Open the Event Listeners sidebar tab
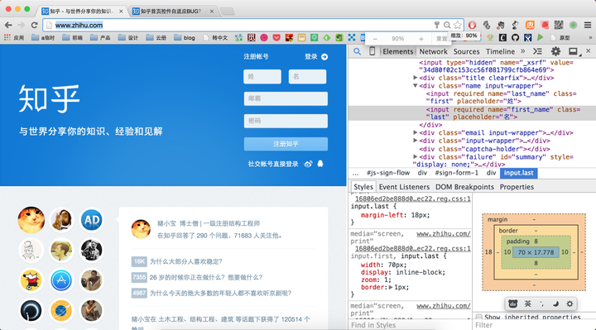Image resolution: width=596 pixels, height=330 pixels. (404, 187)
